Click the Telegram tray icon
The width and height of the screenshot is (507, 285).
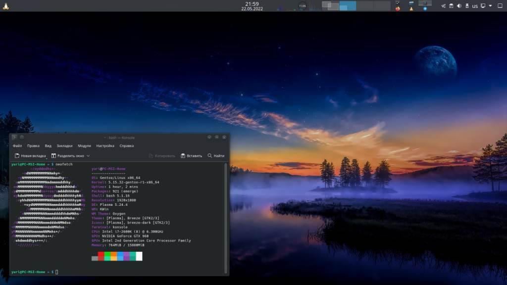[x=443, y=6]
